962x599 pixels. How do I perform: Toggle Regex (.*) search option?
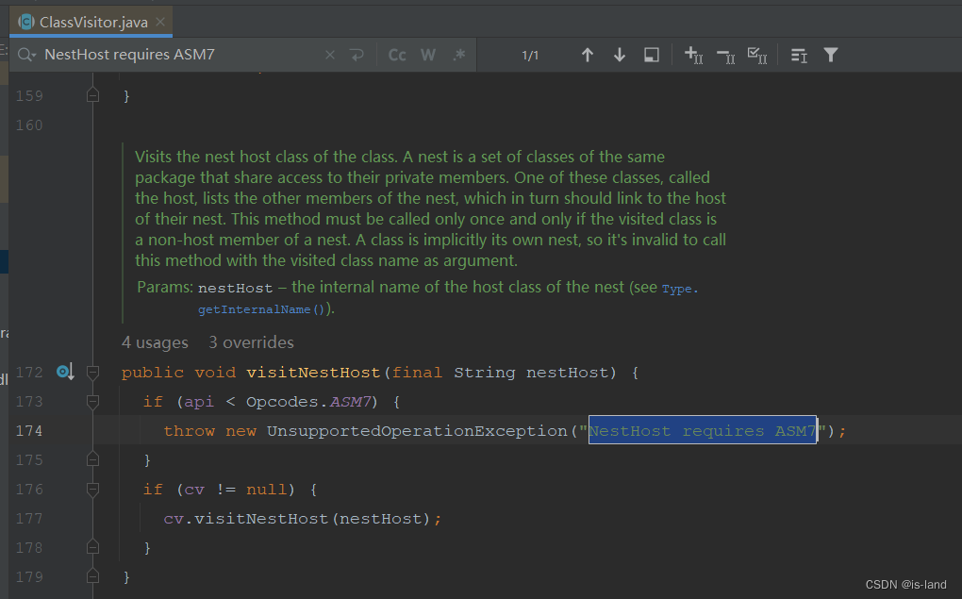point(459,55)
